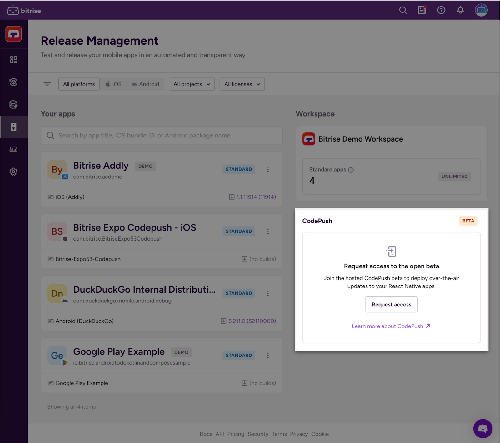500x443 pixels.
Task: Open the Pricing footer link
Action: pos(236,434)
